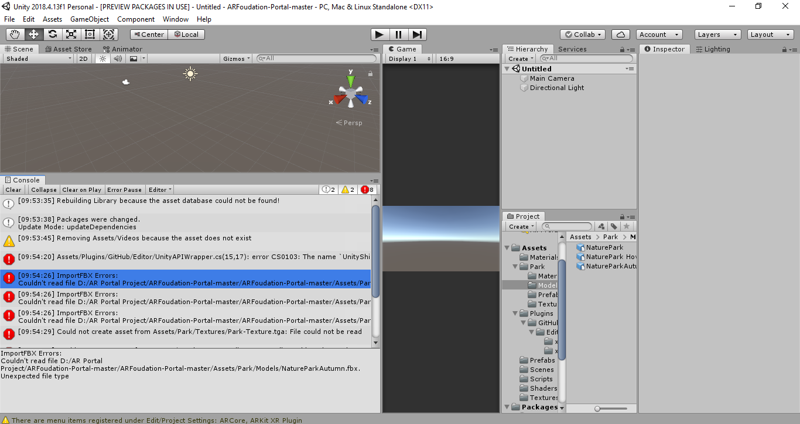Click the Hierarchy search field
The image size is (800, 424).
(586, 58)
